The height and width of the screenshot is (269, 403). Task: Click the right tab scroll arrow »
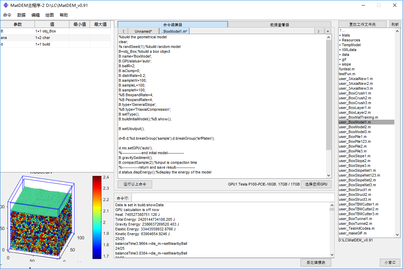point(318,31)
